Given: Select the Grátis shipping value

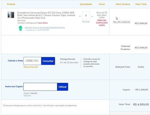Looking at the screenshot, I should coord(141,67).
